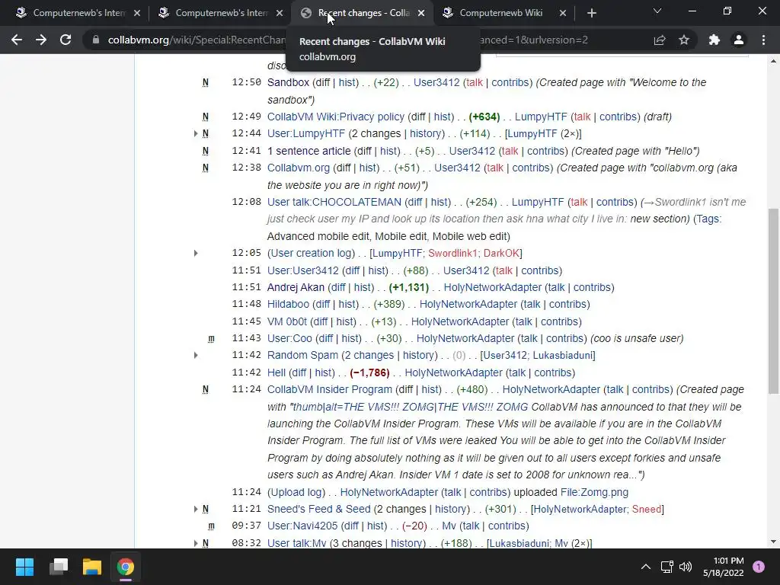Screen dimensions: 780x585
Task: Reload the page with the refresh icon
Action: 66,40
